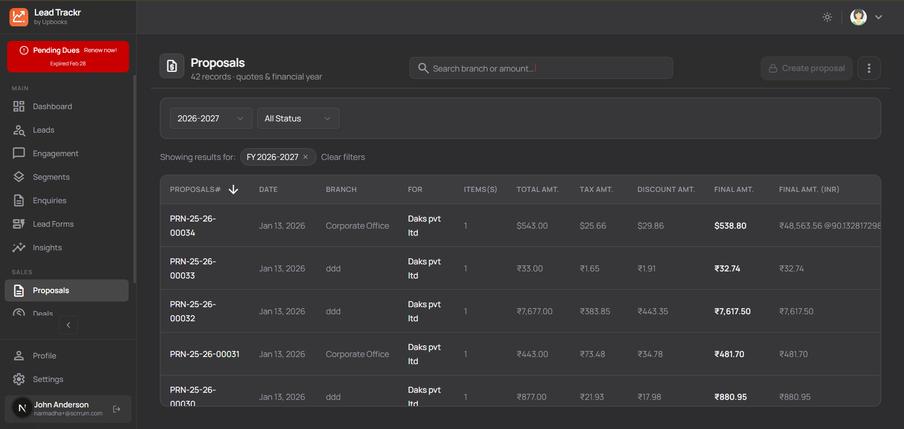Click the Enquiries document icon
904x429 pixels.
tap(19, 200)
